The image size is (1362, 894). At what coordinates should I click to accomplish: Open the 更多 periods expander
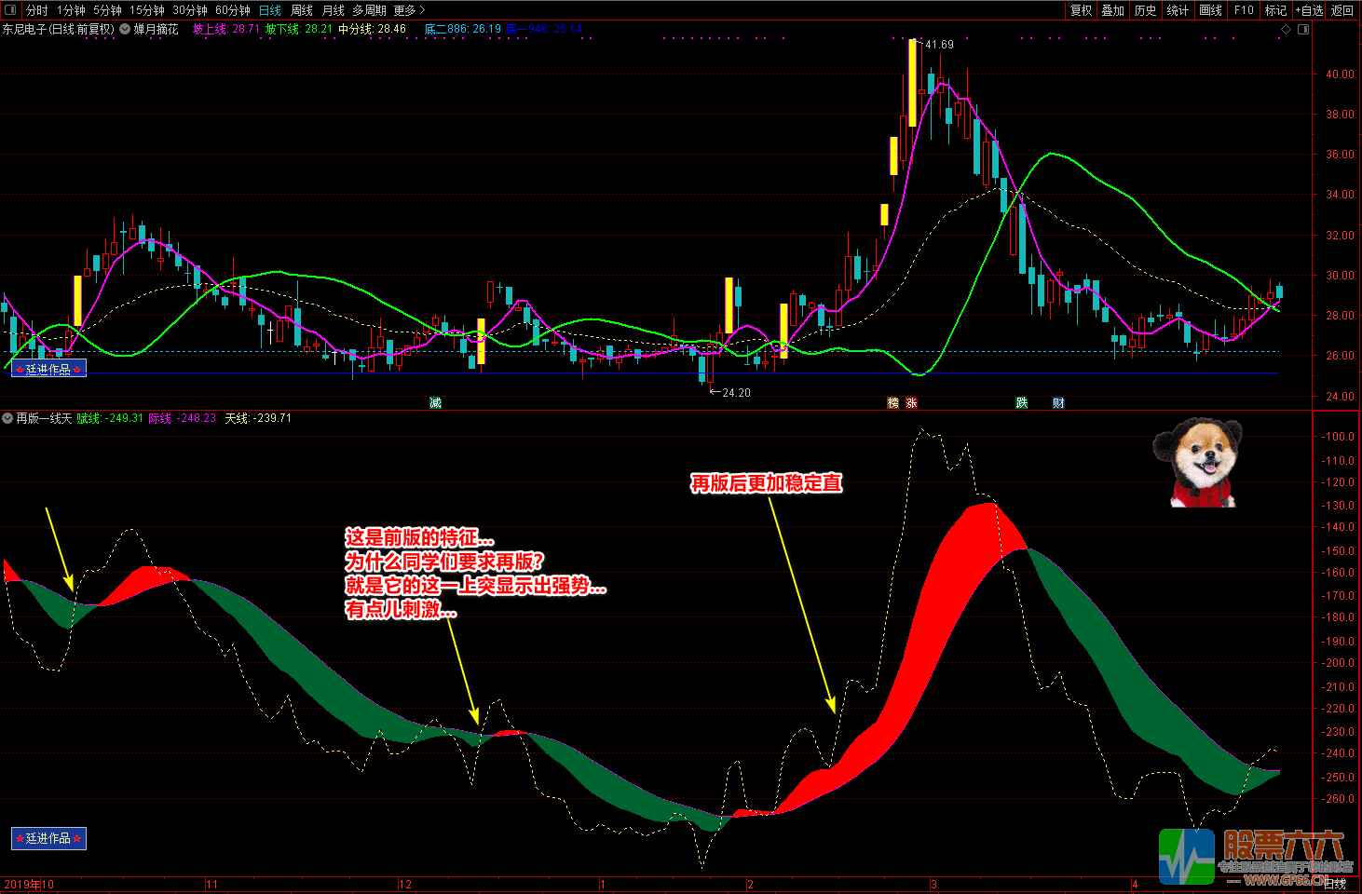point(408,10)
